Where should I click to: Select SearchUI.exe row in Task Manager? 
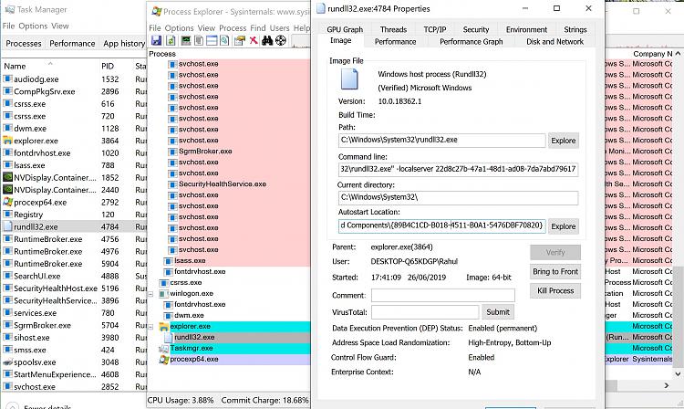(x=74, y=276)
